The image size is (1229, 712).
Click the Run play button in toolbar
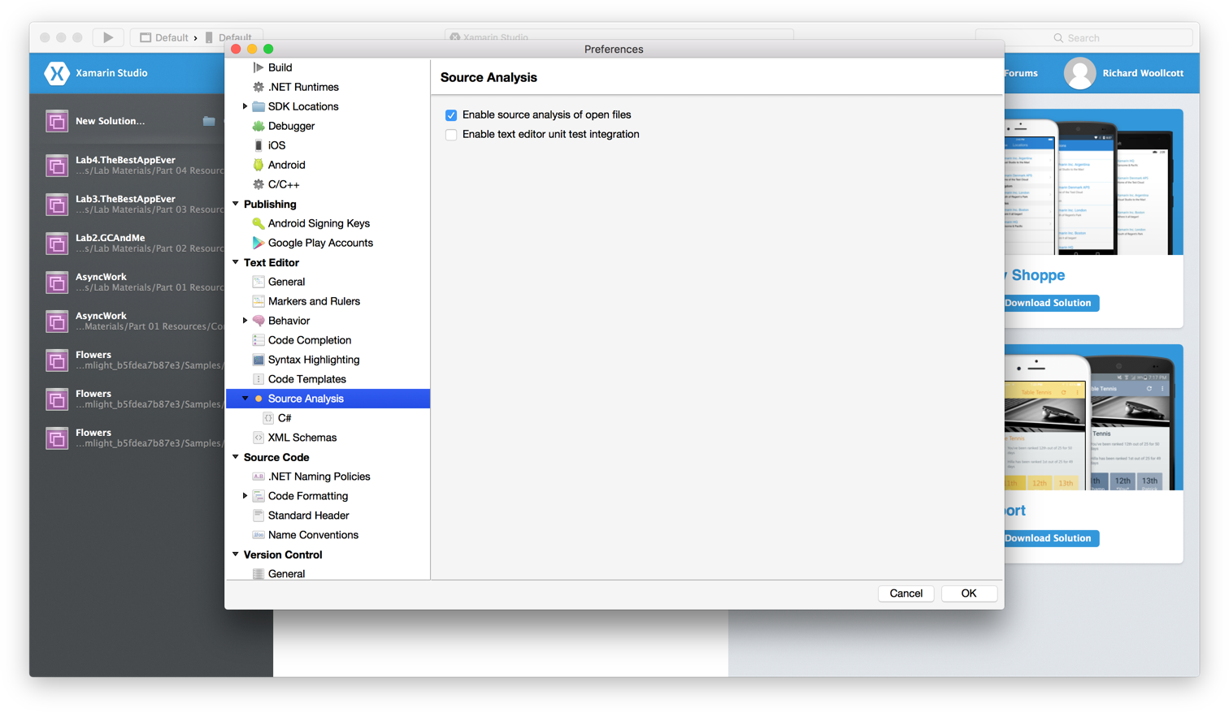[x=107, y=37]
